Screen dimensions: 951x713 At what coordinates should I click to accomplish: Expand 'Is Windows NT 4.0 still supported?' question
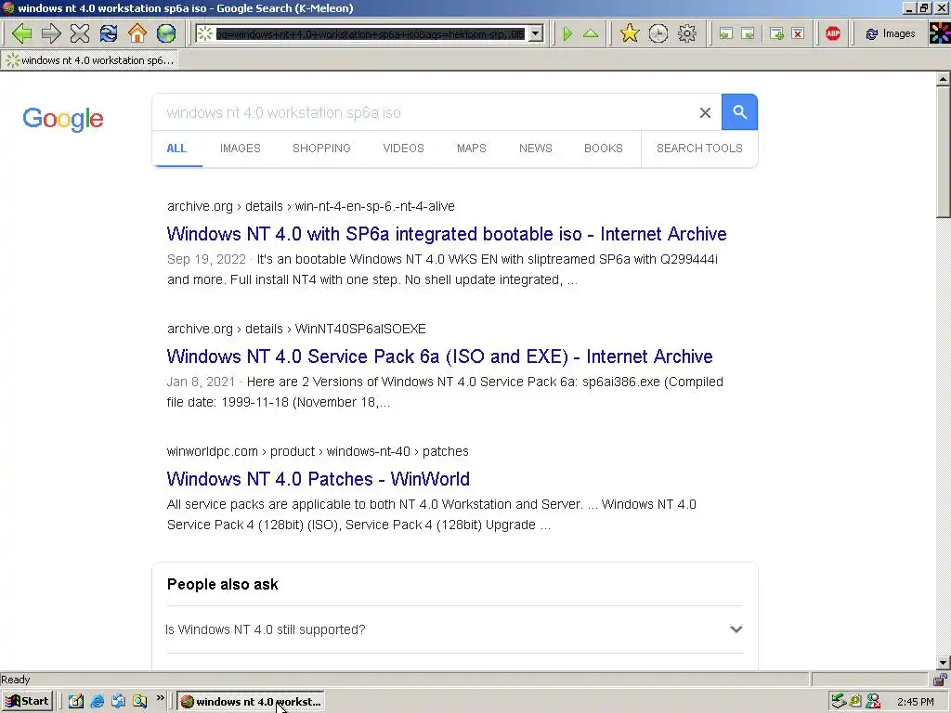pos(454,629)
